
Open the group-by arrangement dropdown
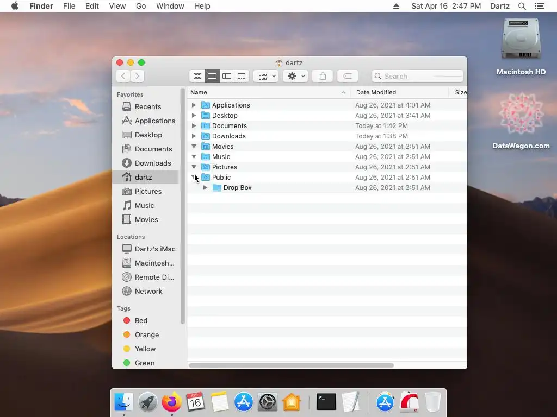(x=266, y=76)
